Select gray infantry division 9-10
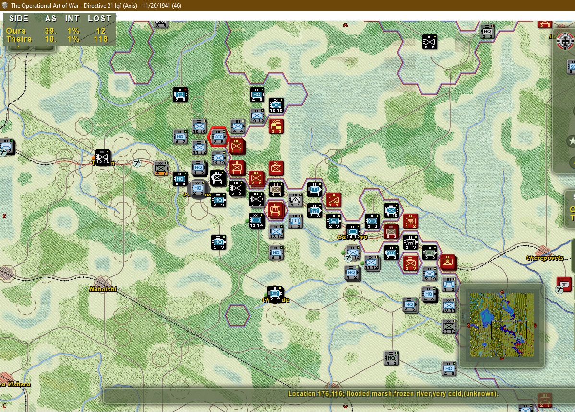This screenshot has width=575, height=412. pyautogui.click(x=430, y=274)
